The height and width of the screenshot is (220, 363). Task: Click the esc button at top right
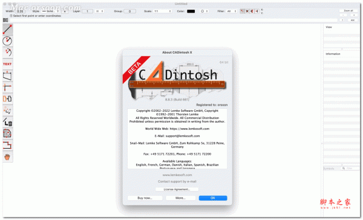point(353,20)
